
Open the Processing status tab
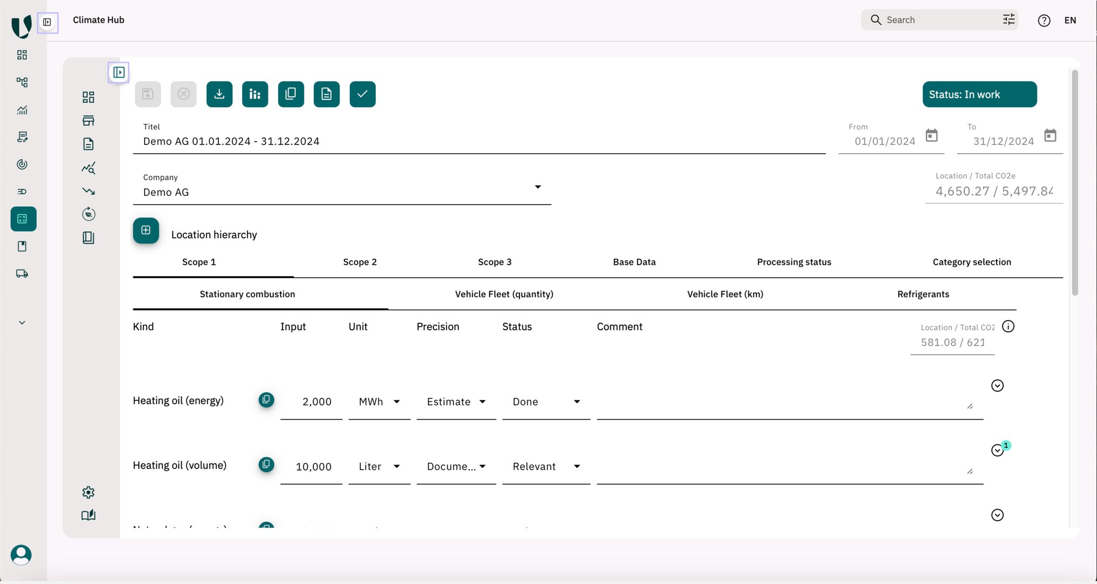pyautogui.click(x=794, y=262)
